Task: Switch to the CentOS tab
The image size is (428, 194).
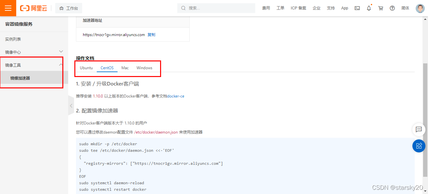Action: [x=107, y=68]
